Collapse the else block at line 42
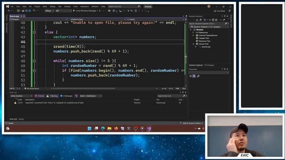The height and width of the screenshot is (160, 285). click(x=34, y=32)
